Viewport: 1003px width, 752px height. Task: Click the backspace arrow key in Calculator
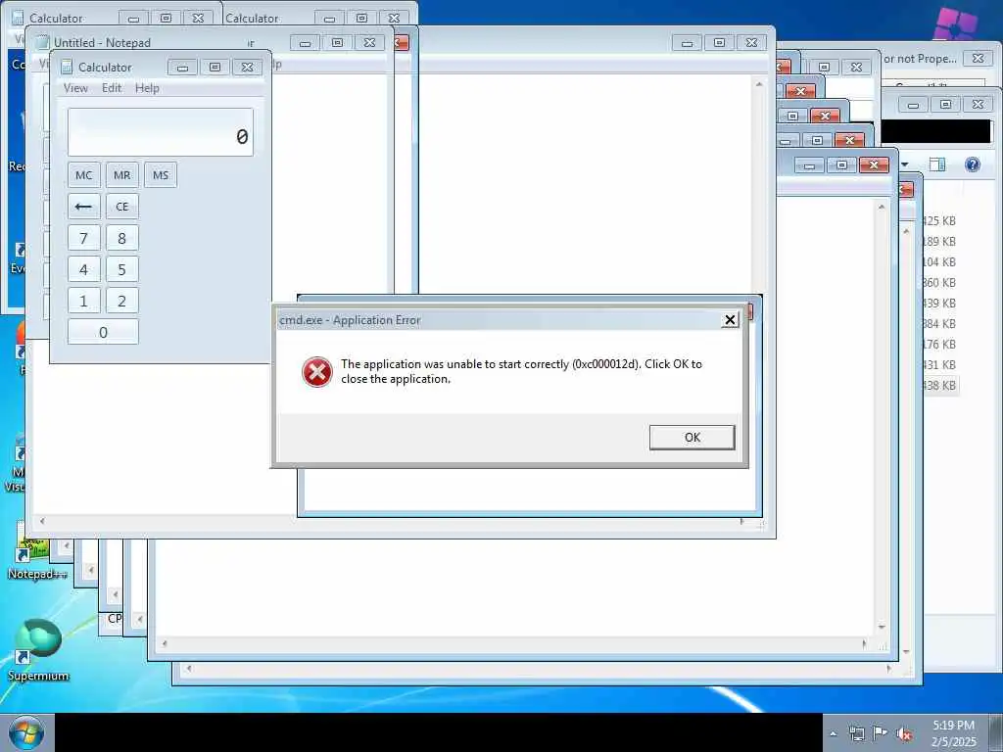[x=84, y=207]
